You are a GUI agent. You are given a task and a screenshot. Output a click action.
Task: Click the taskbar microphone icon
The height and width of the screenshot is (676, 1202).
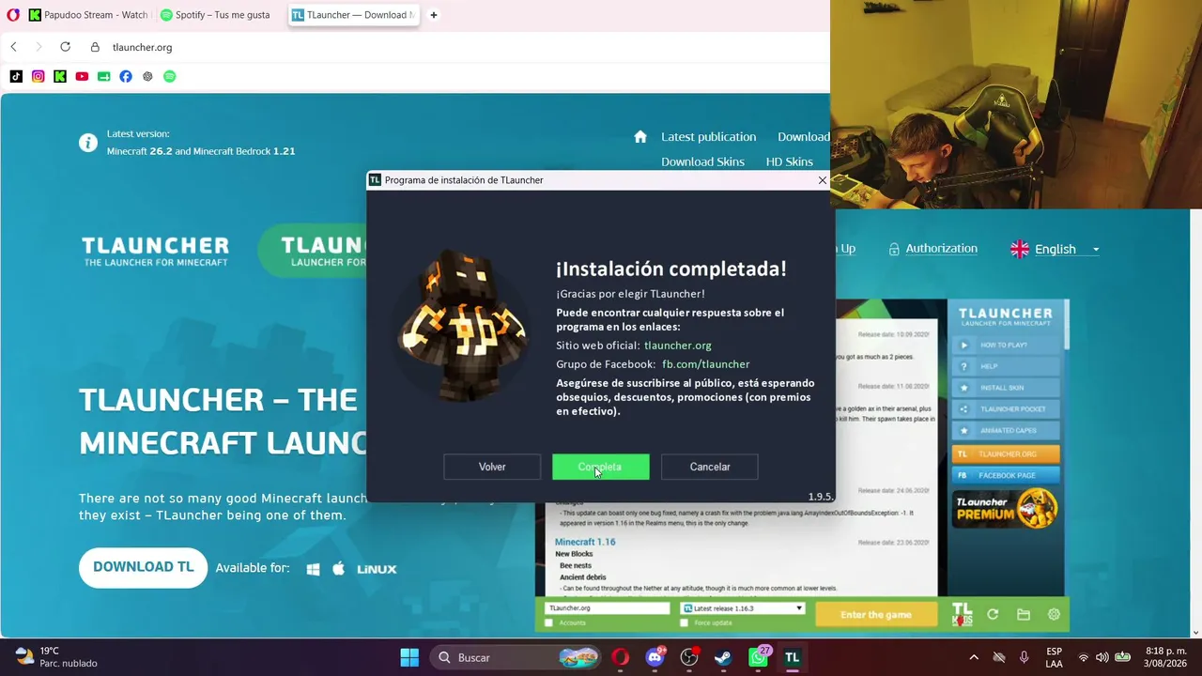1024,657
